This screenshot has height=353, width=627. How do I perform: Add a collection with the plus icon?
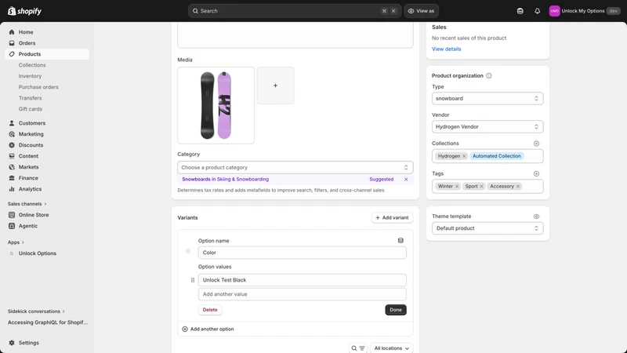point(536,144)
